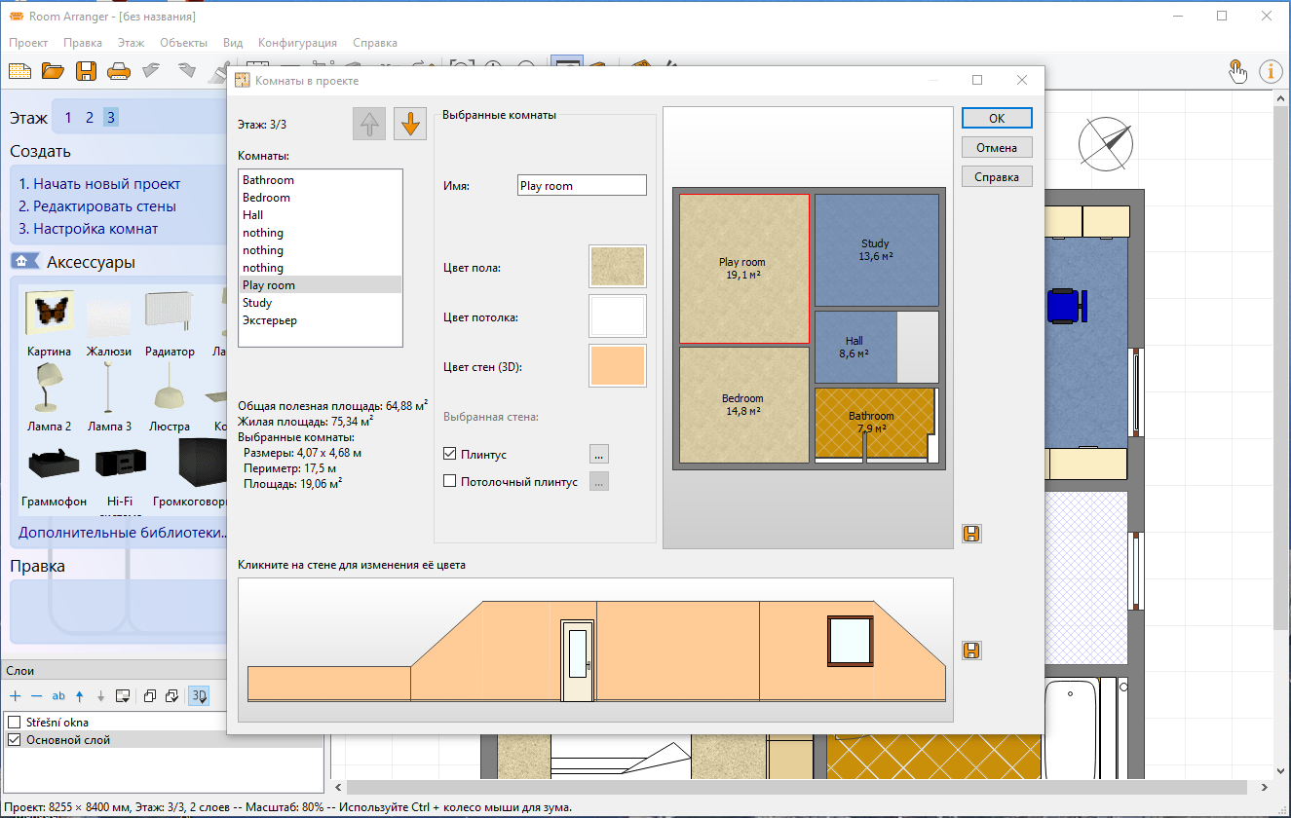1291x818 pixels.
Task: Save the floor plan preview image
Action: click(971, 533)
